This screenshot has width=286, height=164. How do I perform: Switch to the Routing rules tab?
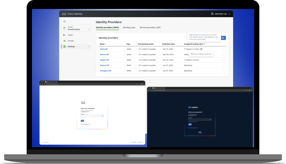point(129,27)
